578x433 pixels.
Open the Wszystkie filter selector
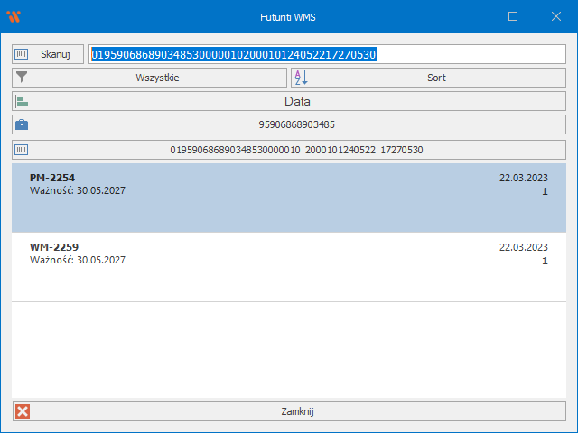[157, 78]
